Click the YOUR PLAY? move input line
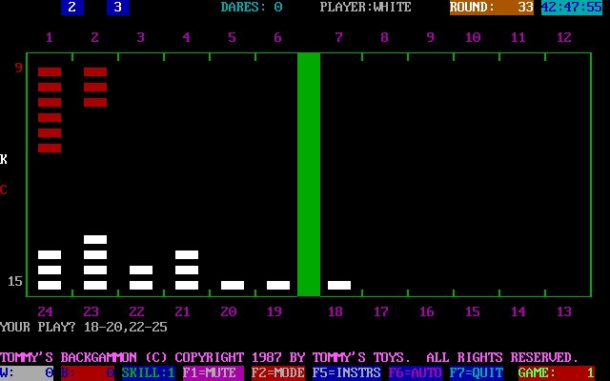The image size is (610, 381). click(84, 326)
